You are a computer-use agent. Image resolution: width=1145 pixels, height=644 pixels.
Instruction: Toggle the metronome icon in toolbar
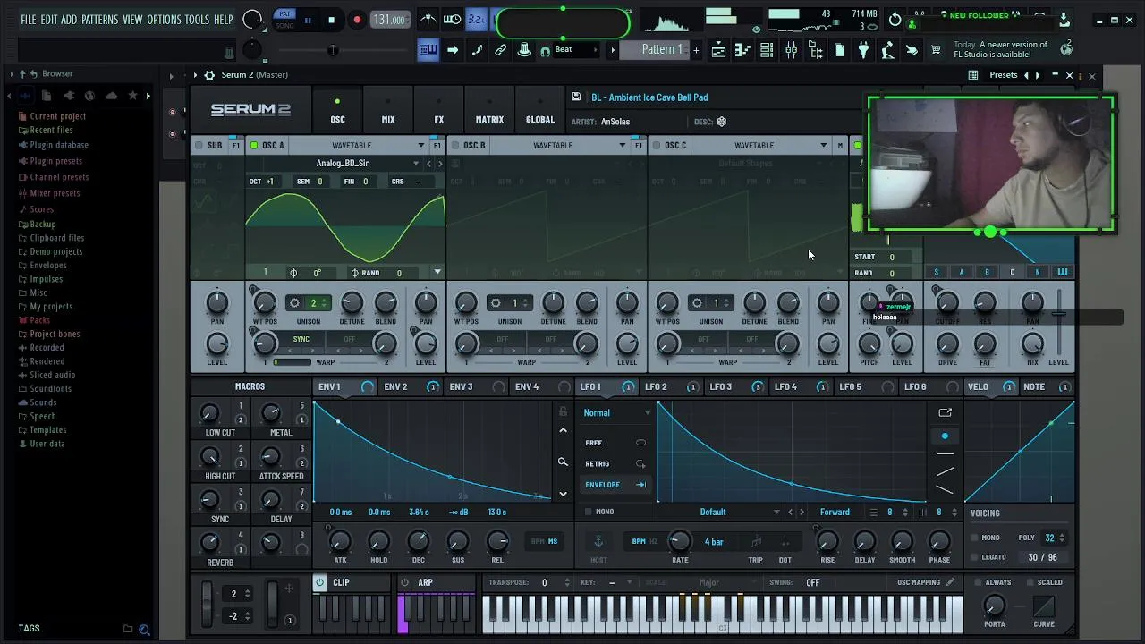click(x=428, y=20)
